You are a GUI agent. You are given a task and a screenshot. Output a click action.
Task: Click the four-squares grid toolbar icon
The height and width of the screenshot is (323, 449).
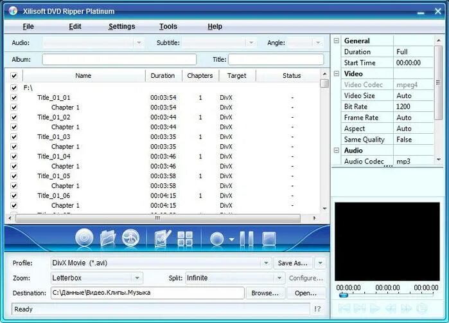[x=185, y=239]
